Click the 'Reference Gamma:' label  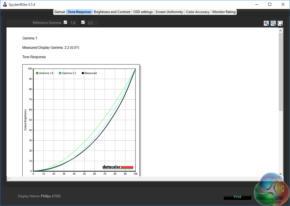47,23
